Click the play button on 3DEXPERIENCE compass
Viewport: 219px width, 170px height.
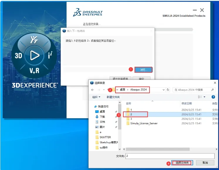[x=34, y=56]
